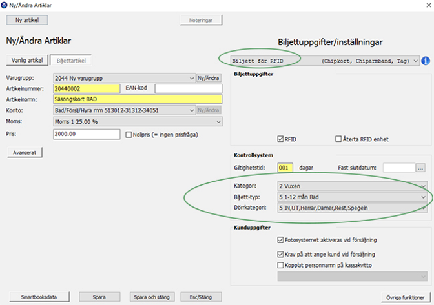Open the Avancerat settings
The width and height of the screenshot is (434, 305).
(x=25, y=152)
